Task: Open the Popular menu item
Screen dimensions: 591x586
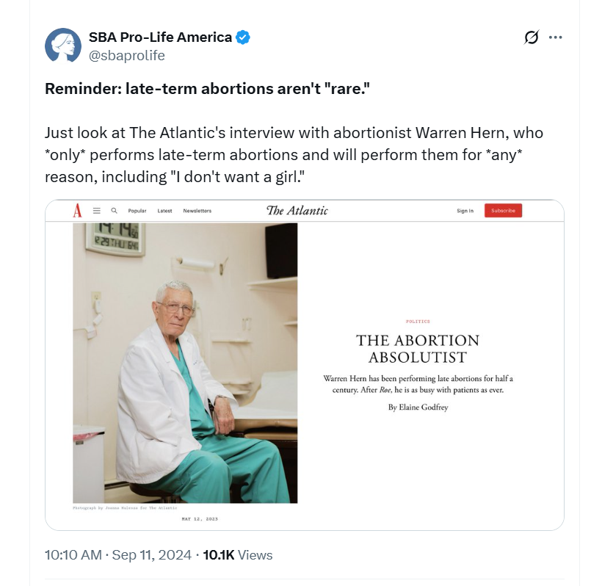Action: click(137, 211)
